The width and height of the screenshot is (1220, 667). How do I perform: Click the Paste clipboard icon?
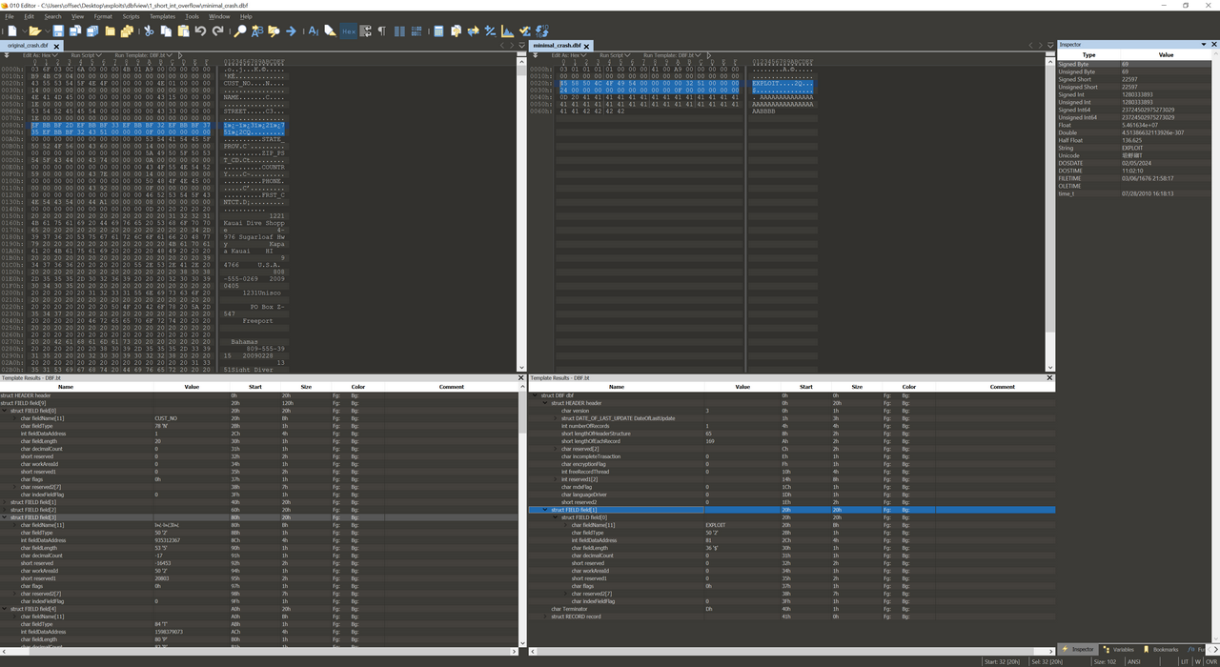[183, 31]
